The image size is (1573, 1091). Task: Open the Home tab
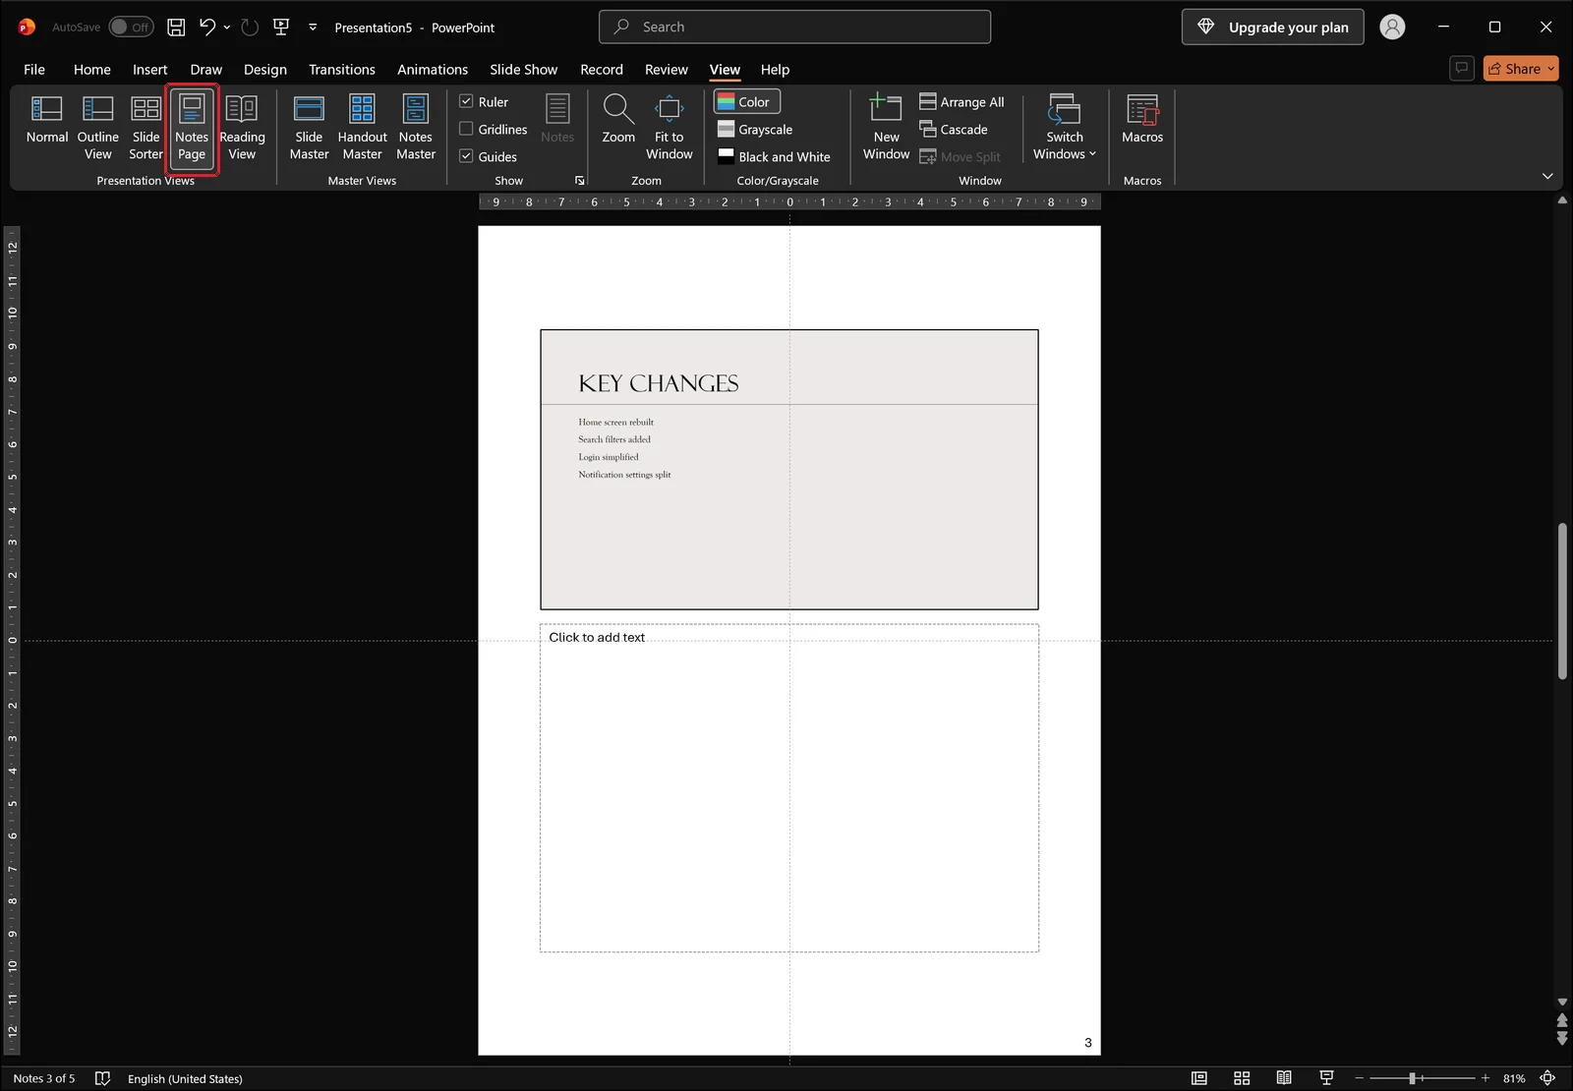click(x=92, y=70)
